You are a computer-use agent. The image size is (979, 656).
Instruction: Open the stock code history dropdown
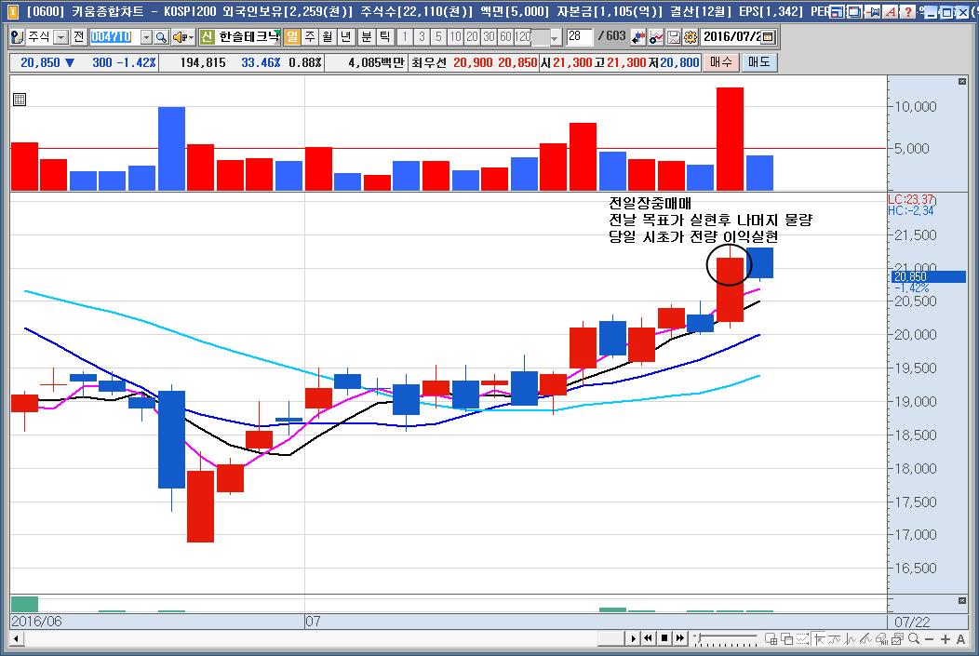click(147, 37)
